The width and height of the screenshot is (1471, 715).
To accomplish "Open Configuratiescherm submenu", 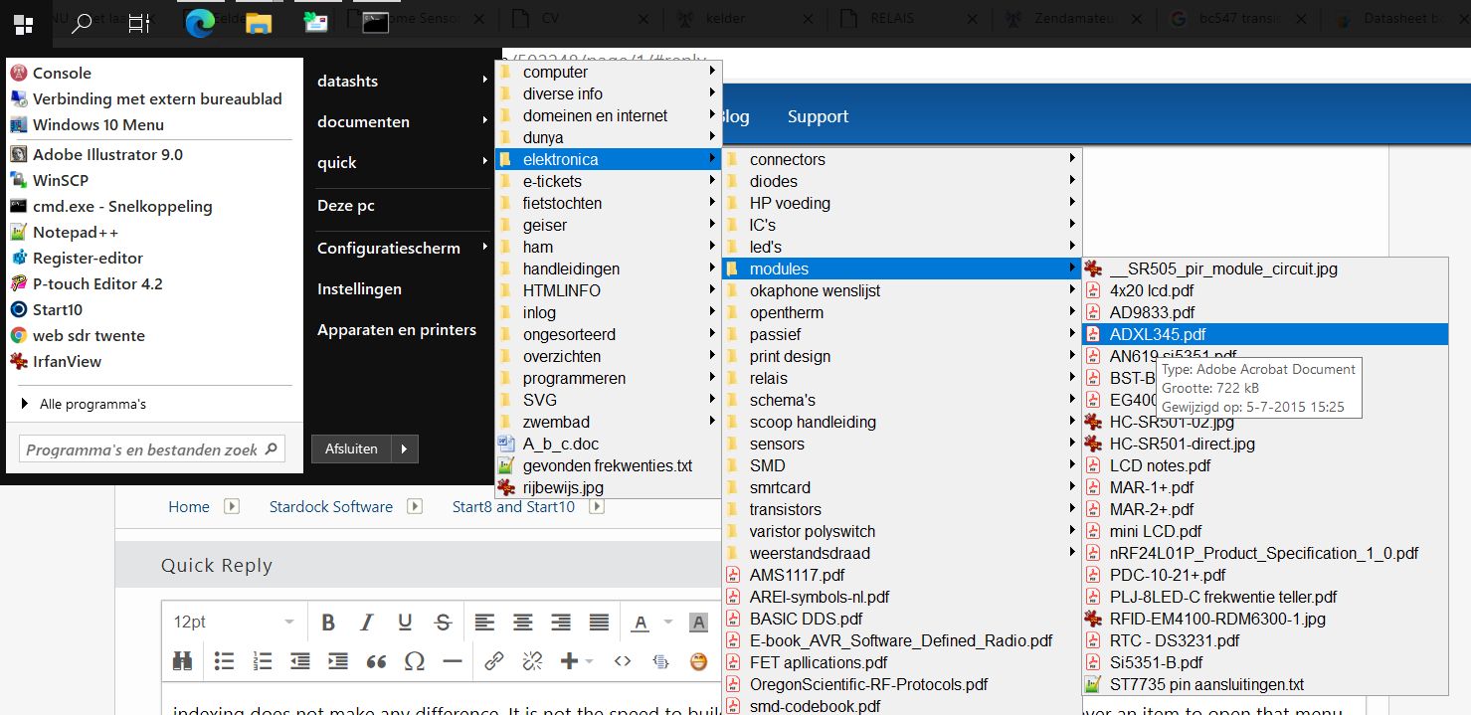I will [402, 248].
